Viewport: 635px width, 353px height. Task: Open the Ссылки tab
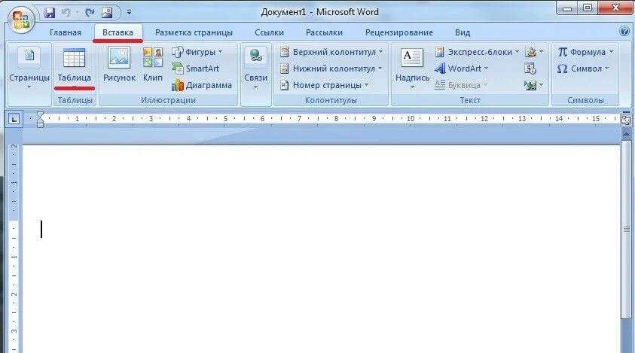coord(270,32)
